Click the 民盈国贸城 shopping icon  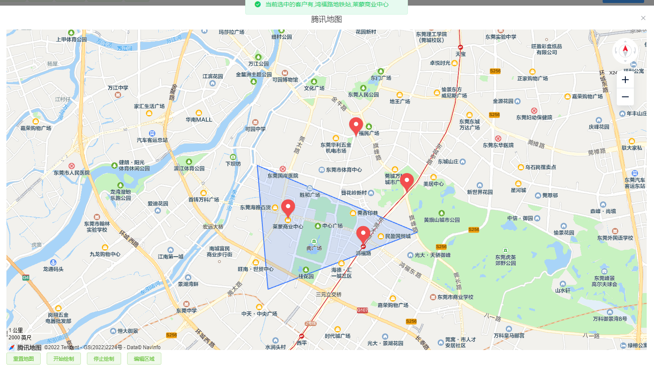click(381, 236)
